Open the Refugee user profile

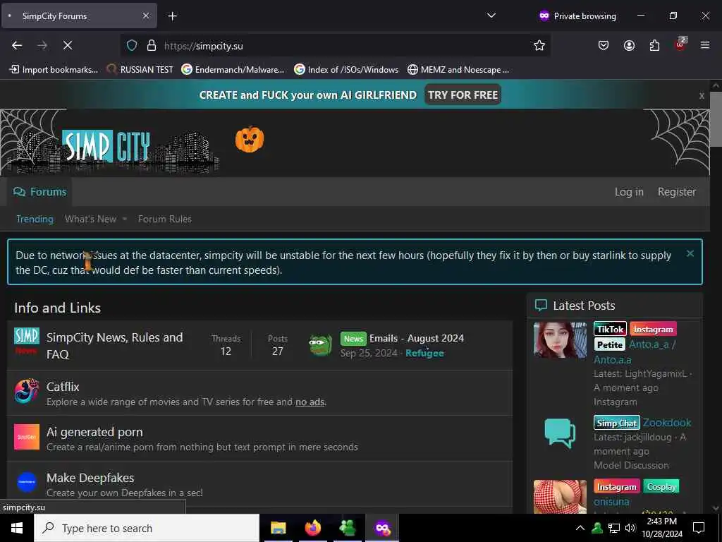tap(424, 353)
